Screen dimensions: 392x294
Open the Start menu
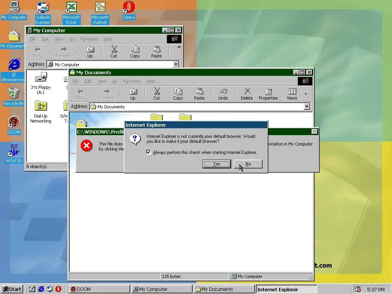tap(12, 289)
